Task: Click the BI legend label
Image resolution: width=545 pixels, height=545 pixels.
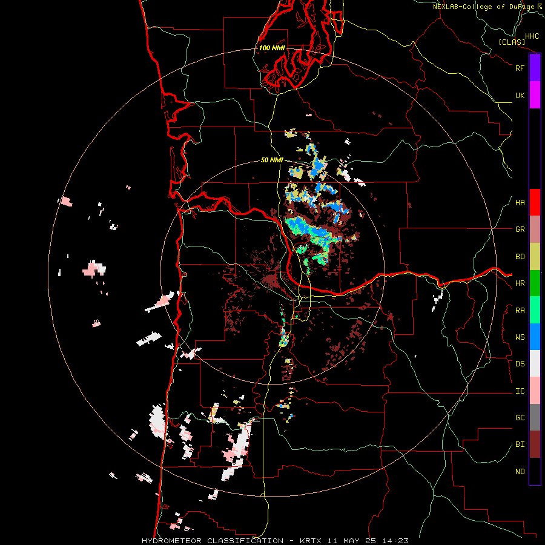Action: pyautogui.click(x=520, y=444)
